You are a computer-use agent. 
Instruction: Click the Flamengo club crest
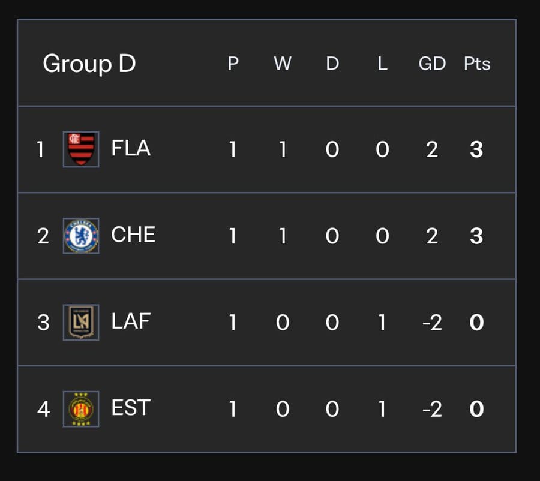coord(81,149)
